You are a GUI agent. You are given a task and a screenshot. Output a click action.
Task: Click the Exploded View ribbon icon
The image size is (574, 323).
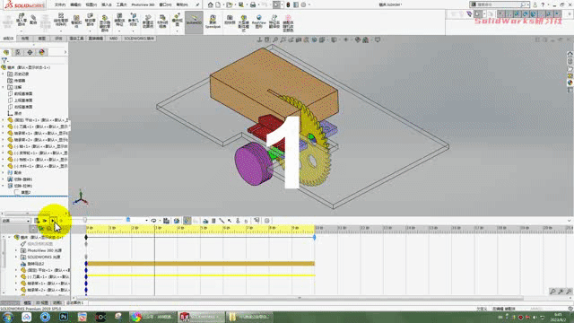(x=178, y=20)
